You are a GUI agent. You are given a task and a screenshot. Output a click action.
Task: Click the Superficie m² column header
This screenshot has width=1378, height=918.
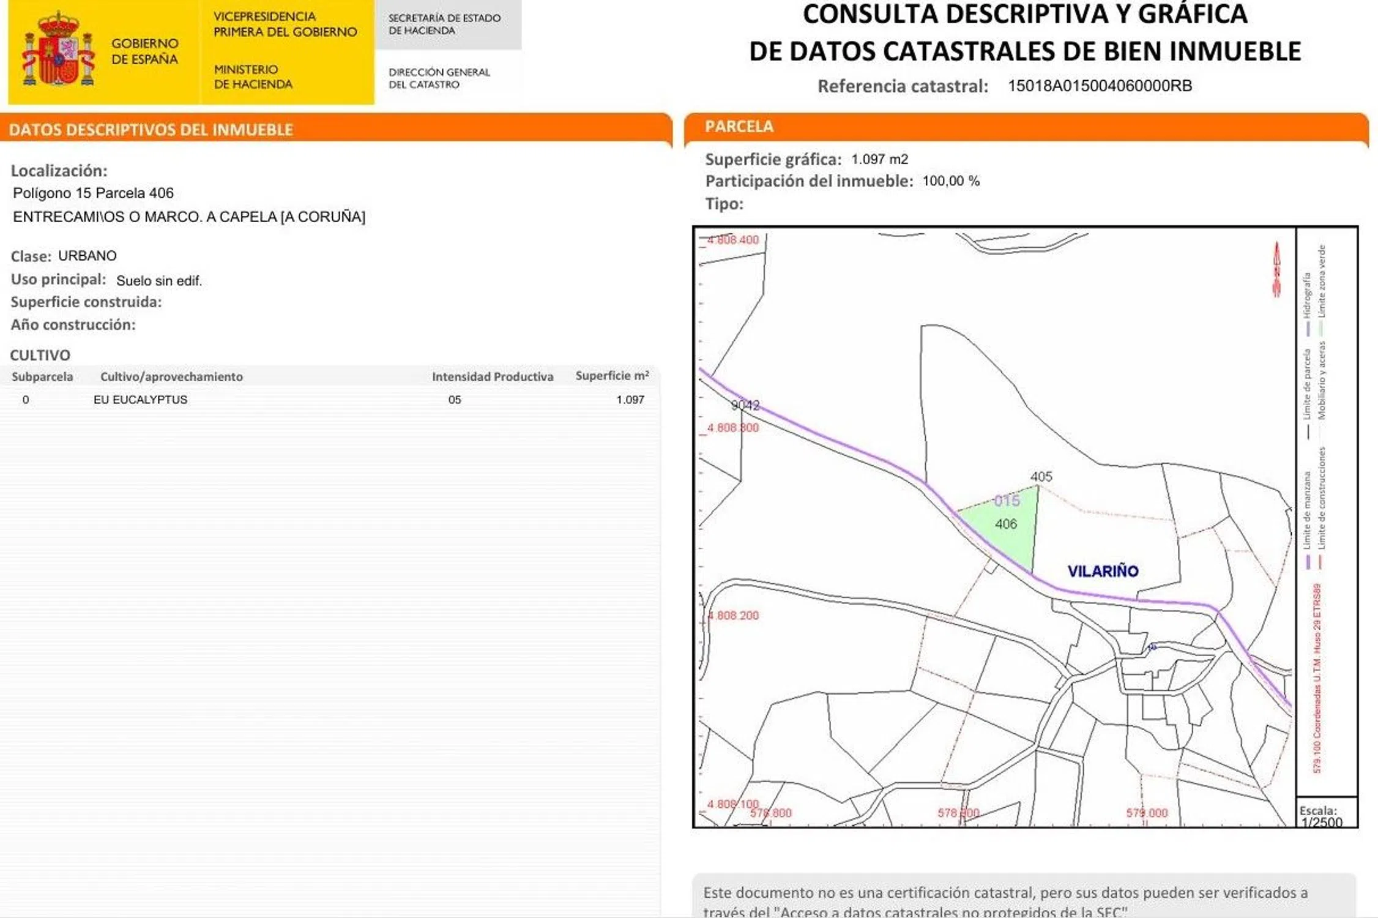click(611, 376)
